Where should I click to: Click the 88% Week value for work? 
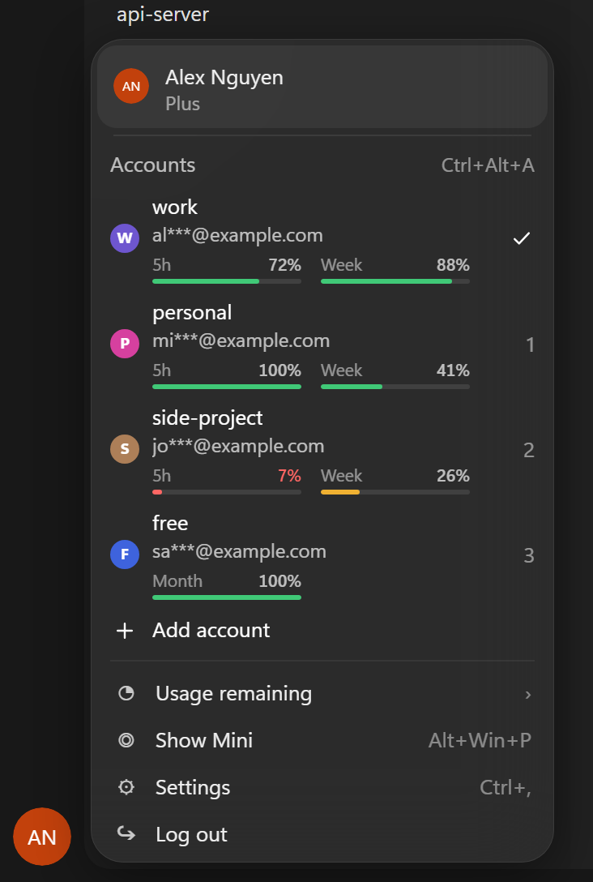tap(453, 265)
